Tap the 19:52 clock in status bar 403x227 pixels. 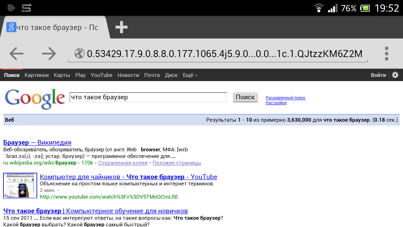pos(387,8)
